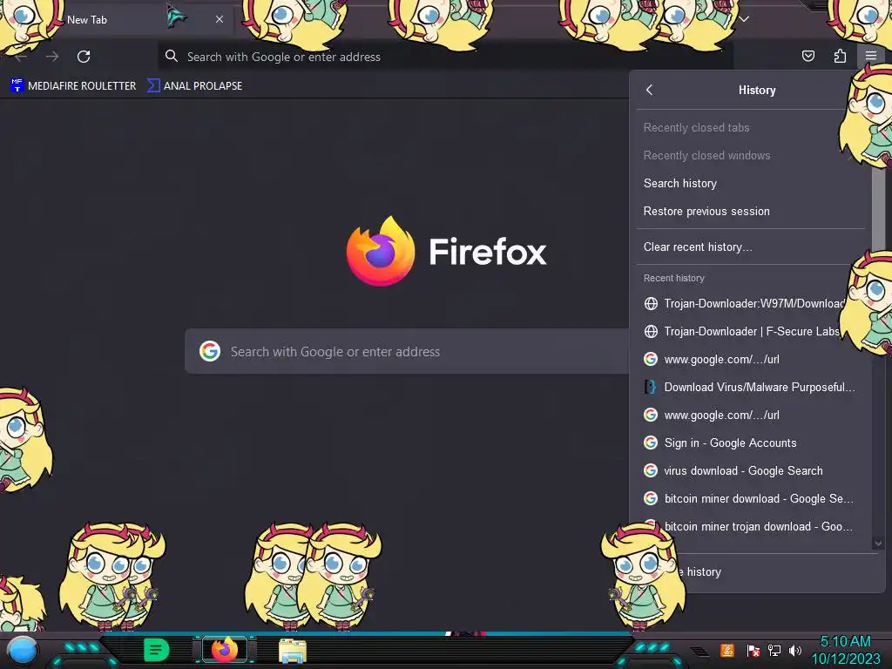
Task: Choose Search history
Action: click(x=750, y=183)
